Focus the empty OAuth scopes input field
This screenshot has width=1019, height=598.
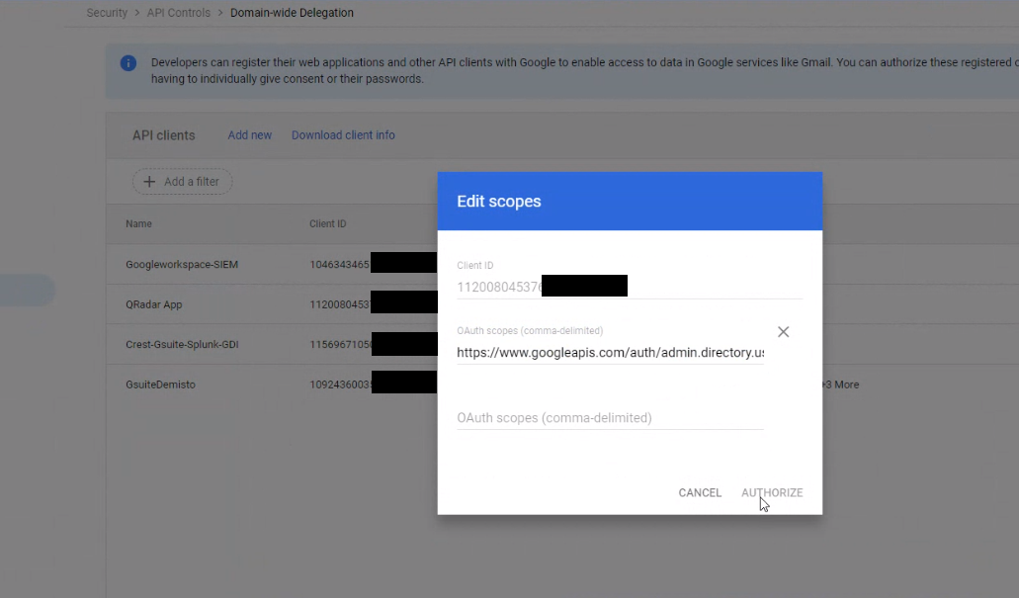610,418
